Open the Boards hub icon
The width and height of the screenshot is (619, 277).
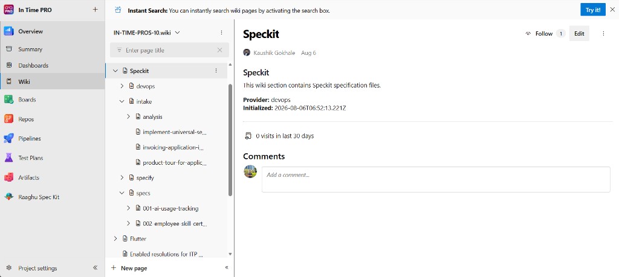pyautogui.click(x=8, y=100)
